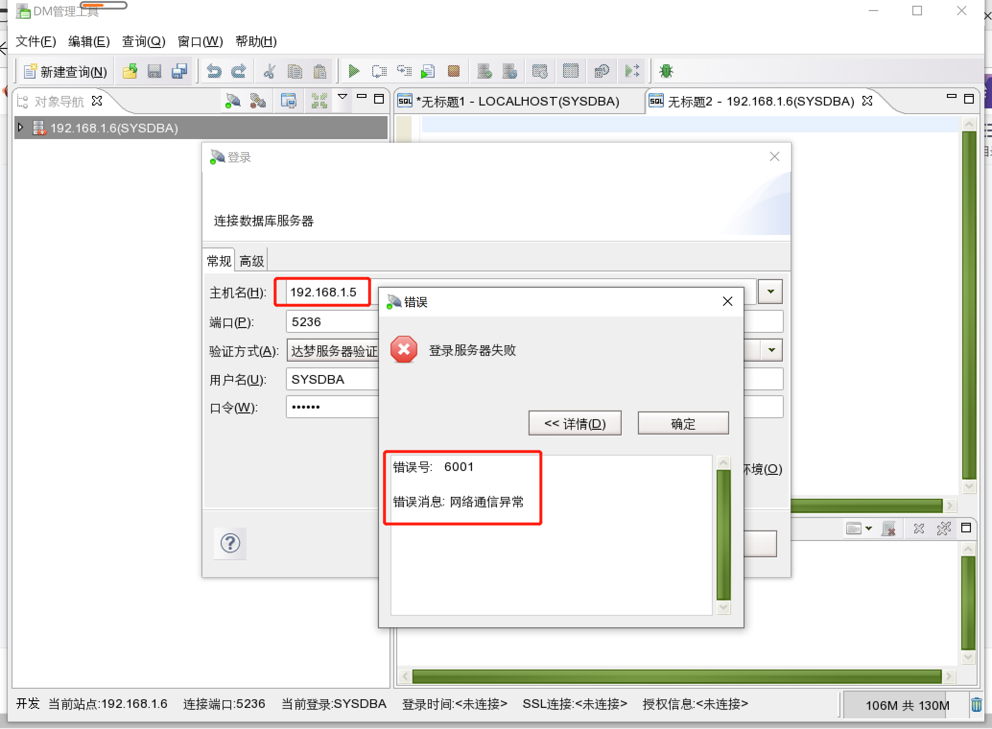Click the 端口 port field showing 5236
992x729 pixels.
point(331,322)
